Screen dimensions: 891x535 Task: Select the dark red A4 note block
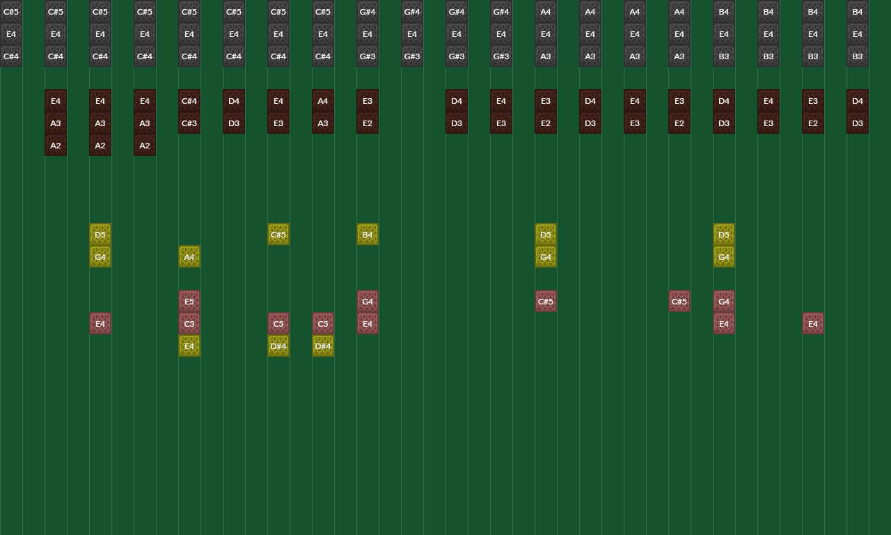click(x=323, y=101)
